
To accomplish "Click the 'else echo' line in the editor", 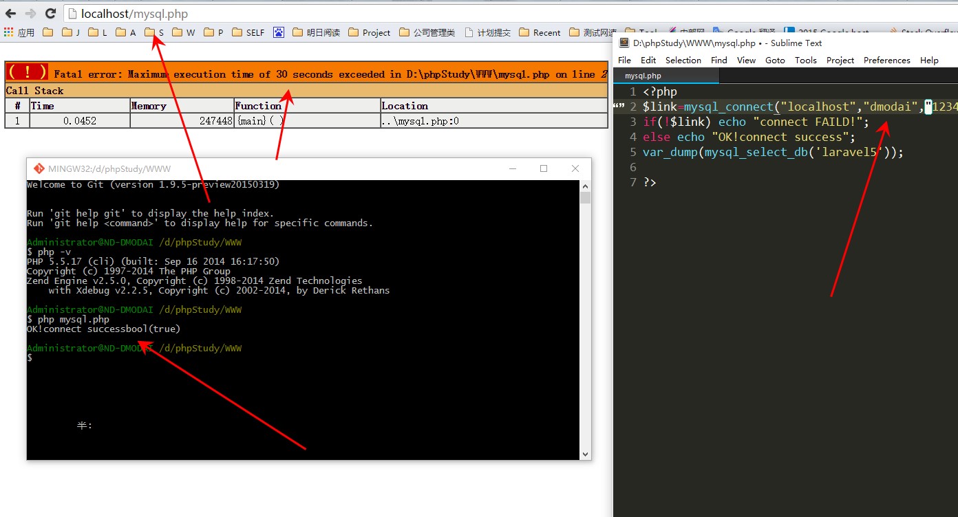I will tap(749, 137).
